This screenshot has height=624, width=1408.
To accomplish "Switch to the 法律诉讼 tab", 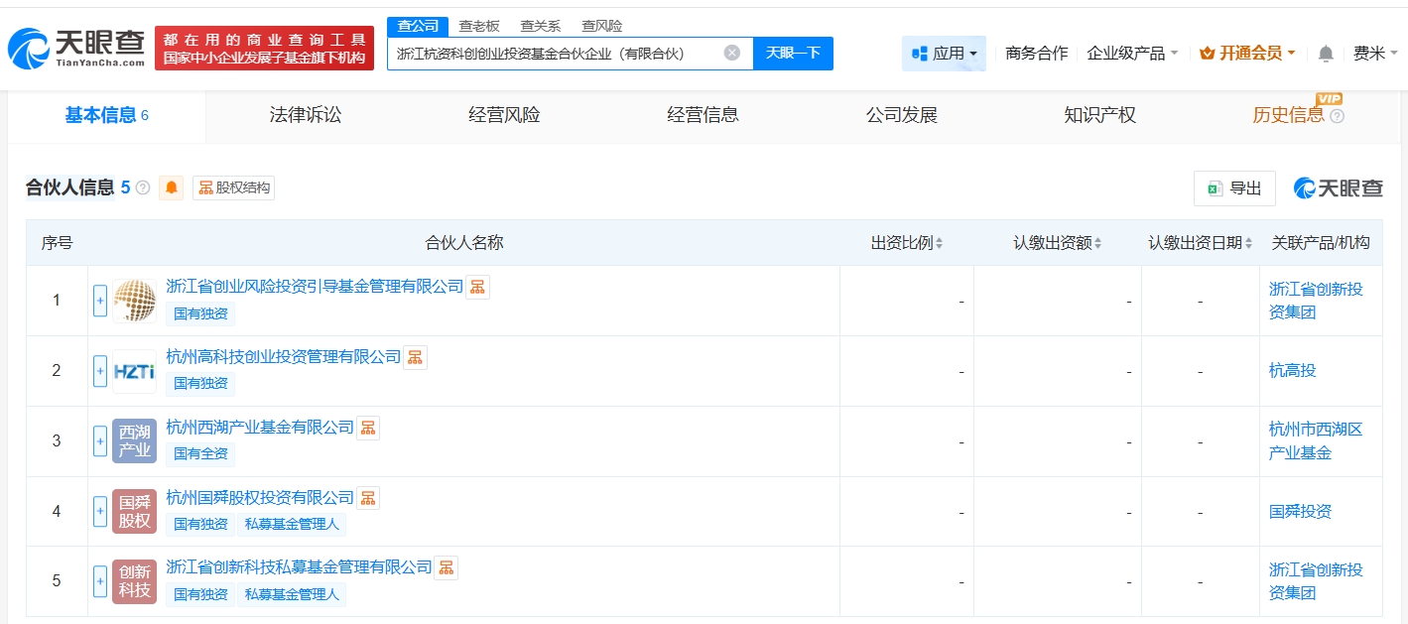I will click(305, 115).
